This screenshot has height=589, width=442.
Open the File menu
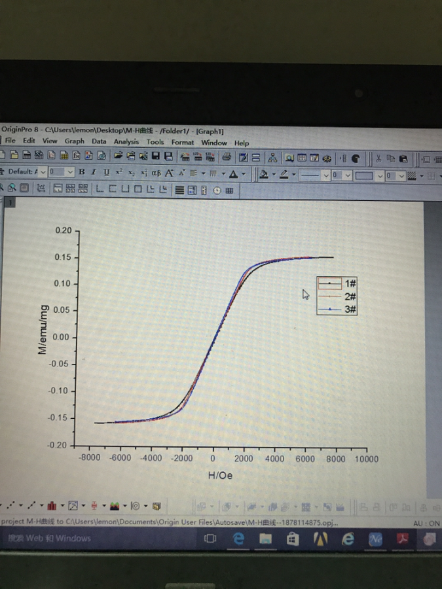[10, 141]
